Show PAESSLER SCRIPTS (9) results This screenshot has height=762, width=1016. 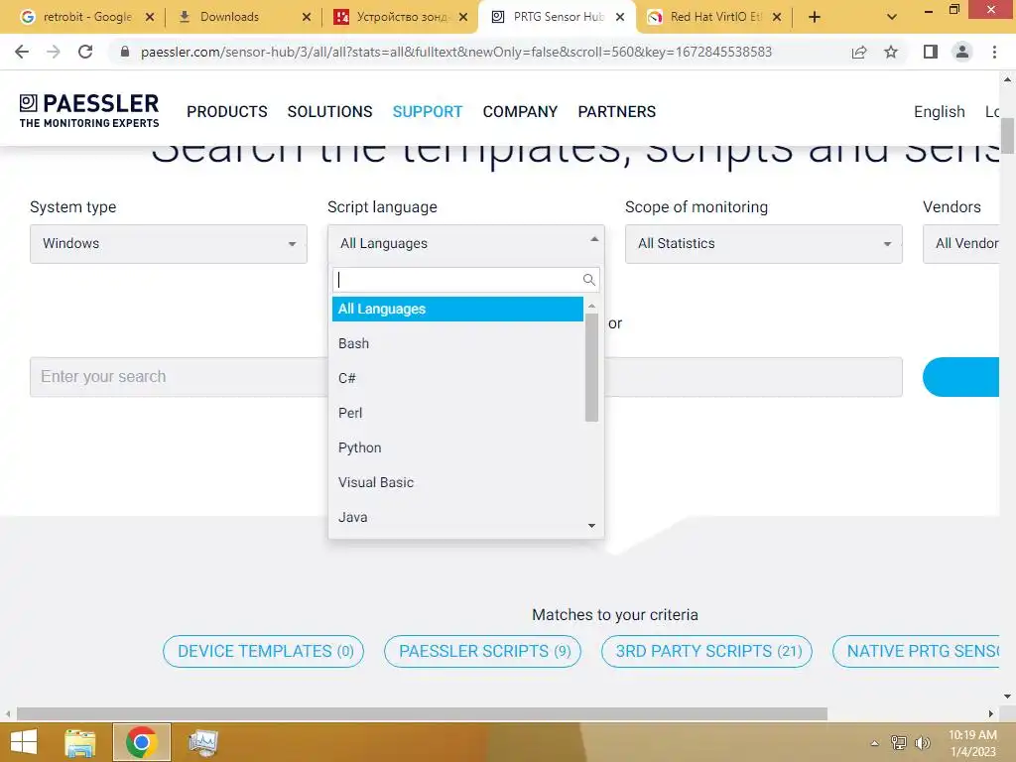pos(483,651)
